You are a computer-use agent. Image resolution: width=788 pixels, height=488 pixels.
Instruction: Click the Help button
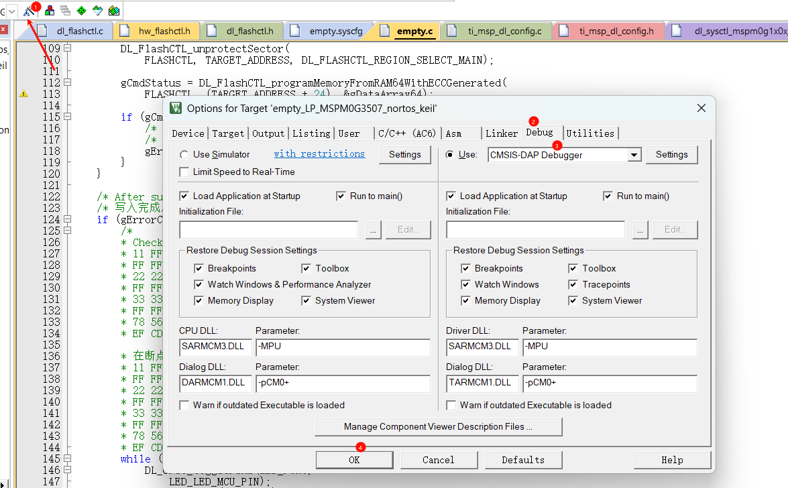672,460
